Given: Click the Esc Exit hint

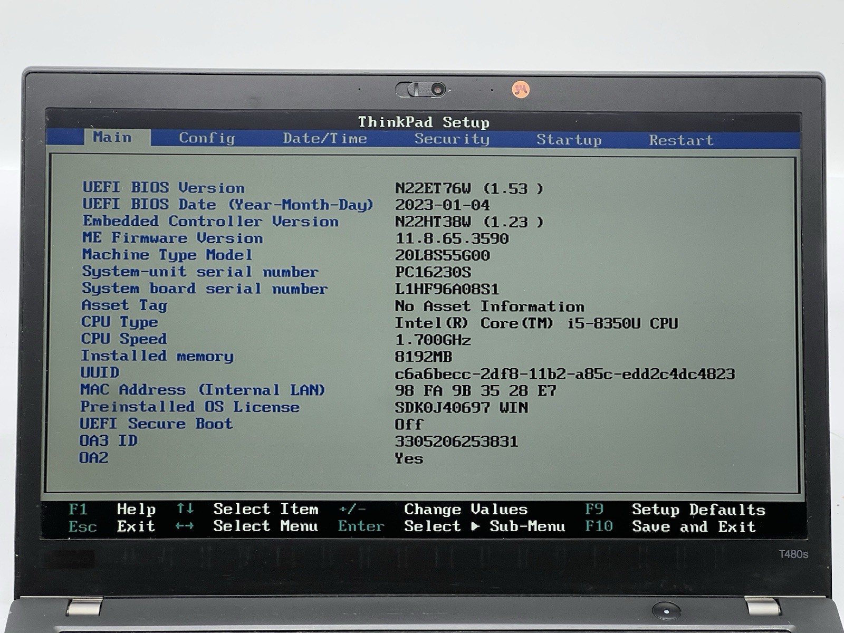Looking at the screenshot, I should pos(112,526).
